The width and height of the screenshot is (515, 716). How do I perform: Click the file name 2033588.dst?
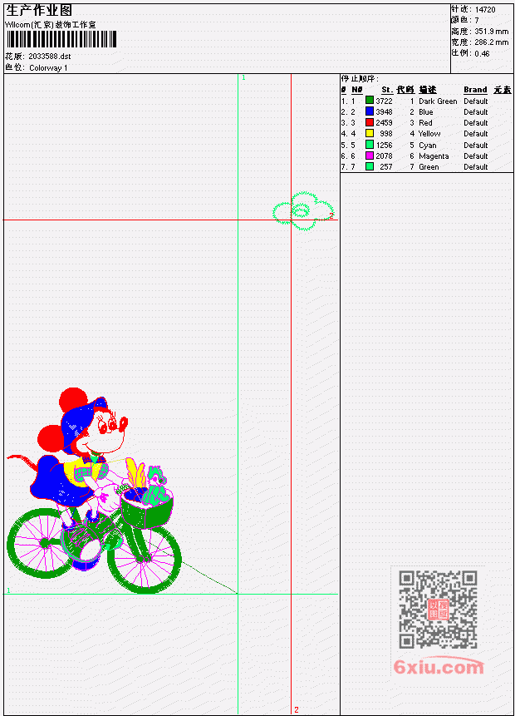click(50, 57)
